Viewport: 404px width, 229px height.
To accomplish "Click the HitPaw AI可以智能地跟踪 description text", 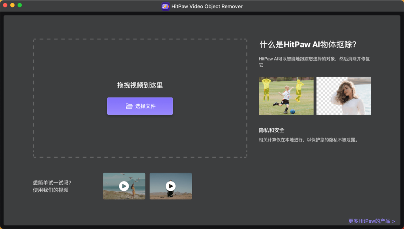I will click(x=314, y=62).
